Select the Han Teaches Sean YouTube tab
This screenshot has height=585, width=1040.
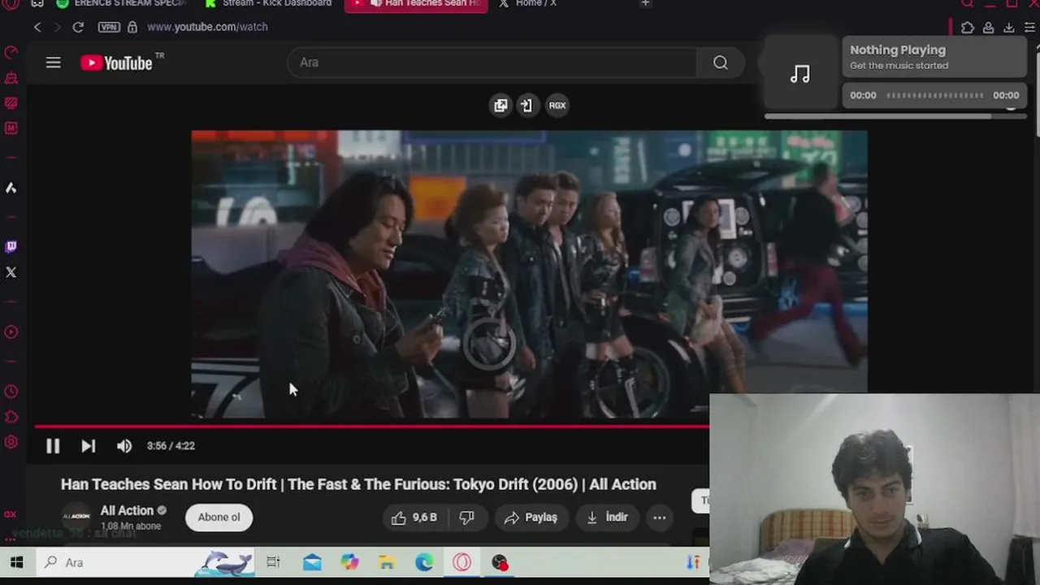416,4
